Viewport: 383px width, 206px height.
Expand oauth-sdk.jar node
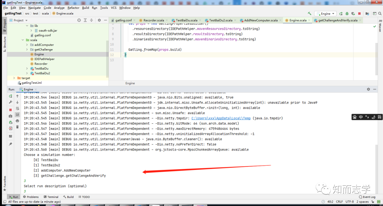(x=31, y=30)
